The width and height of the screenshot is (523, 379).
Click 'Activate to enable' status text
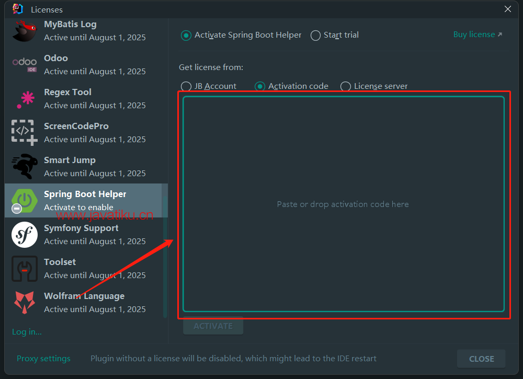tap(79, 208)
